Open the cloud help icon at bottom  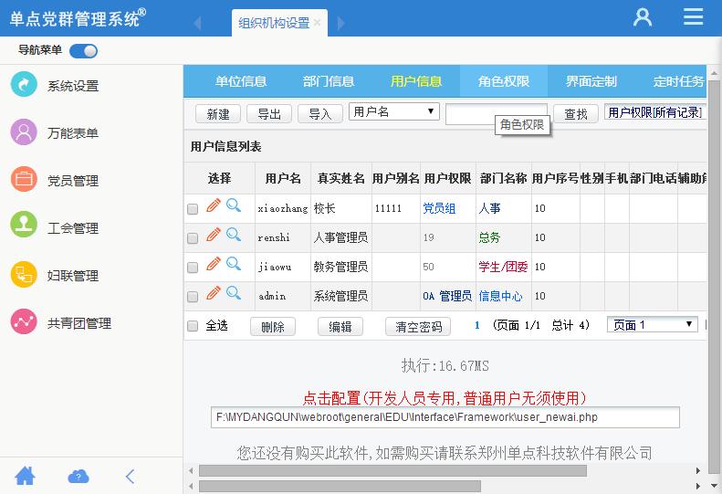(78, 476)
